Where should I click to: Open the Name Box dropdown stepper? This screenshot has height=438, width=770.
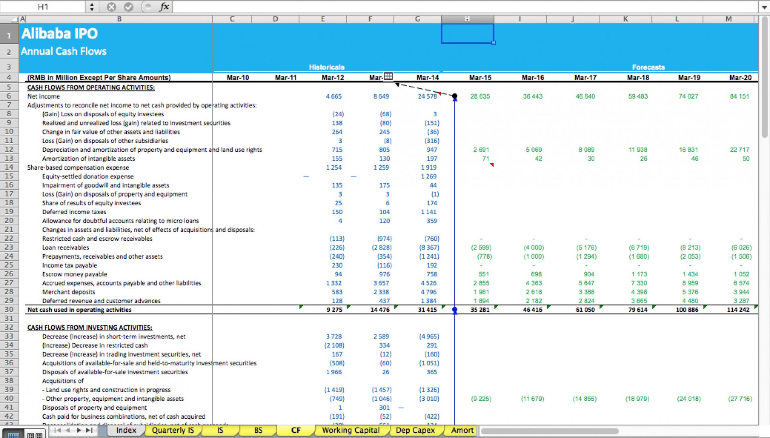coord(92,7)
